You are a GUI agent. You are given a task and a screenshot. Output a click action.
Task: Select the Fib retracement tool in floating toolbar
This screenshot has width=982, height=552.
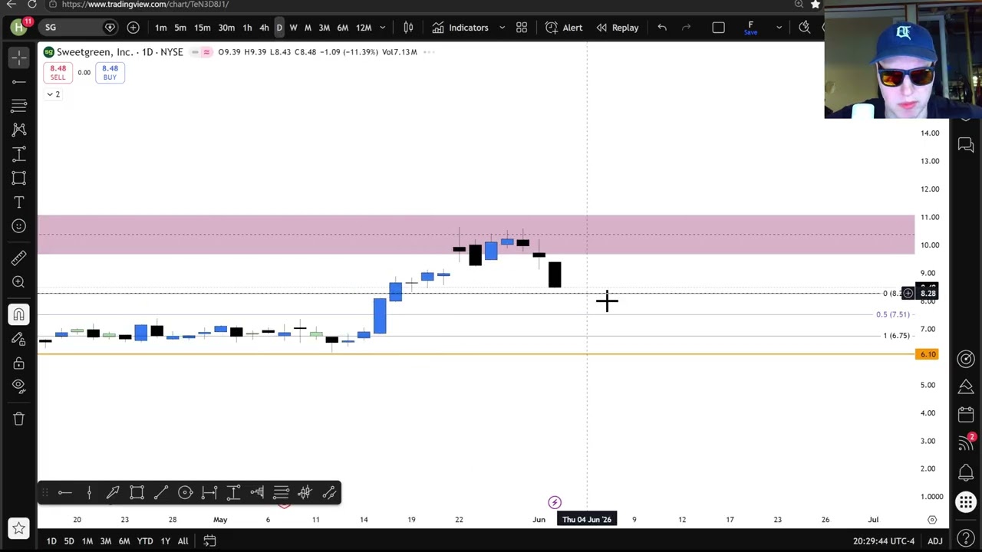[x=281, y=493]
